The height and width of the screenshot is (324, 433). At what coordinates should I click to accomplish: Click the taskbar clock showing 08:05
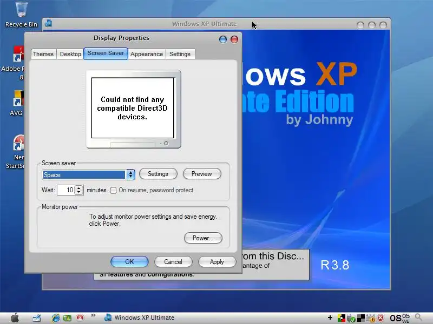coord(399,318)
